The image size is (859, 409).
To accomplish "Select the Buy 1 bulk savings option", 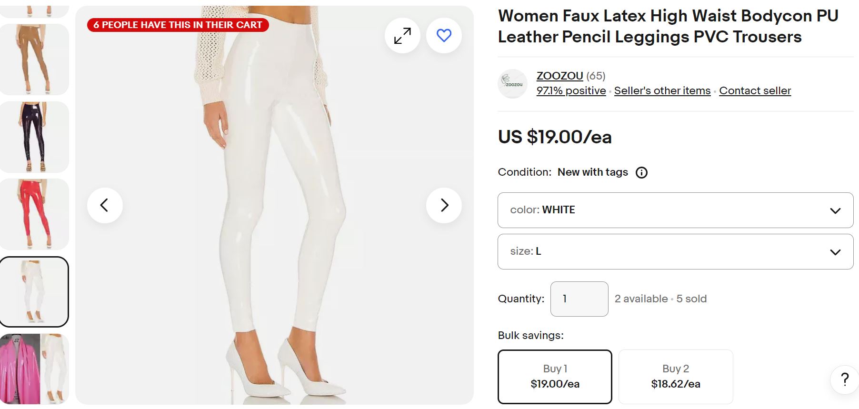I will [555, 376].
